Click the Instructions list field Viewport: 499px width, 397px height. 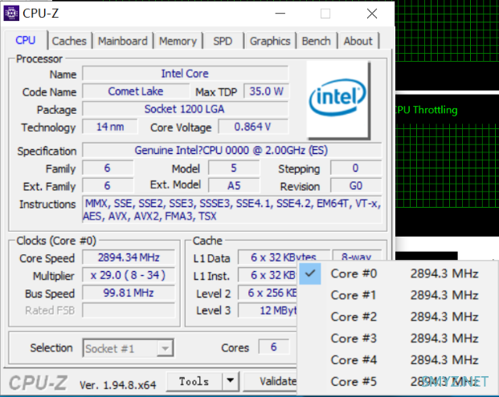(x=231, y=209)
